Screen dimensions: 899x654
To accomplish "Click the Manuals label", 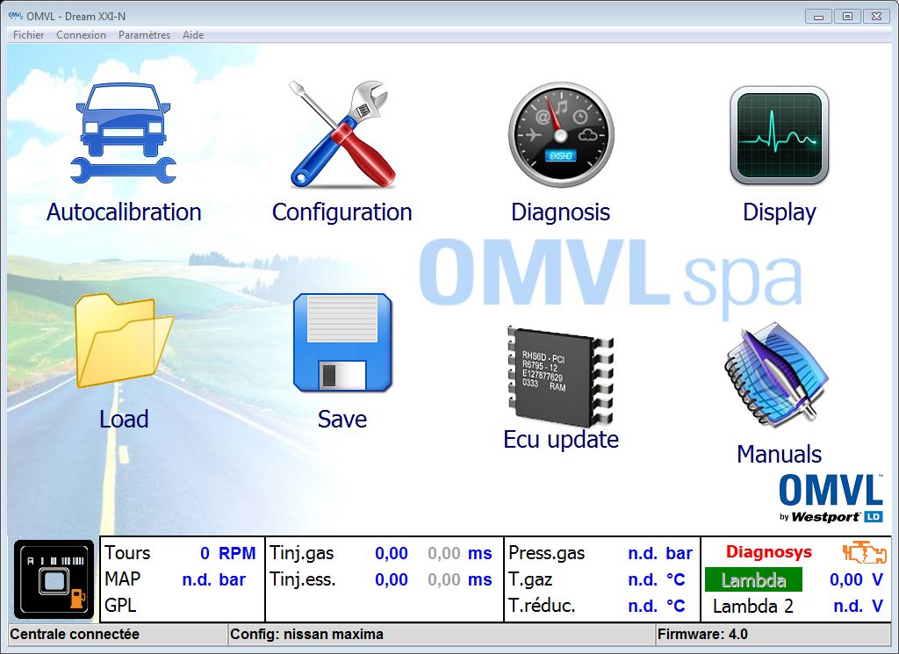I will pos(780,454).
